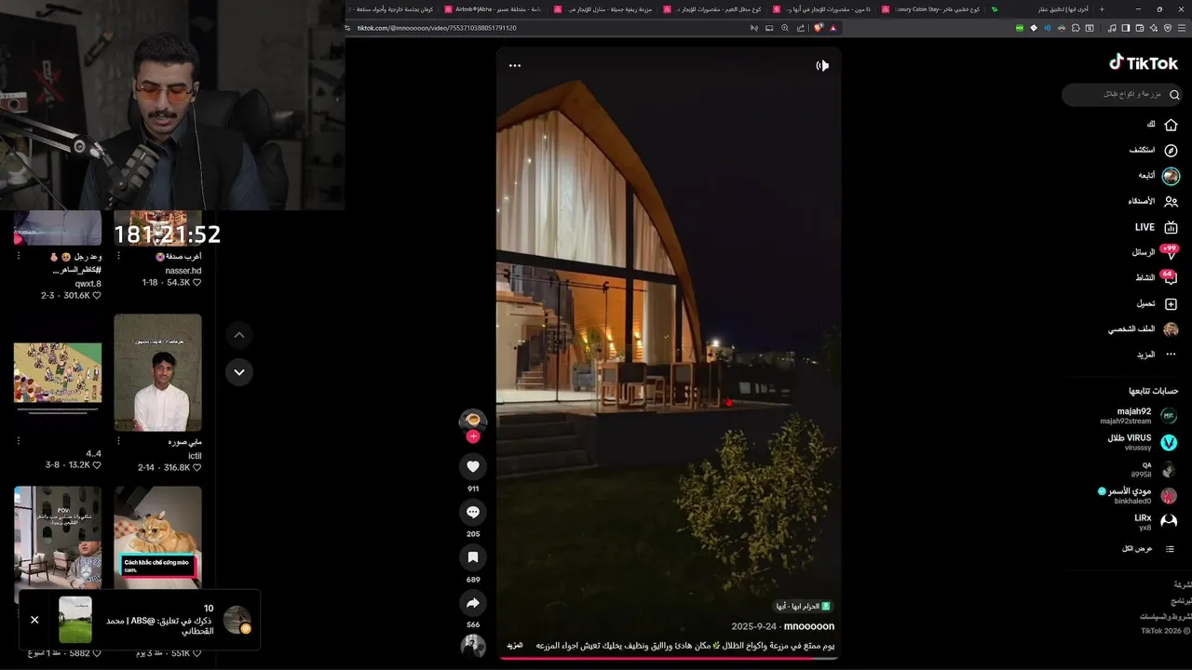Open the For You home icon
The width and height of the screenshot is (1192, 670).
tap(1171, 125)
